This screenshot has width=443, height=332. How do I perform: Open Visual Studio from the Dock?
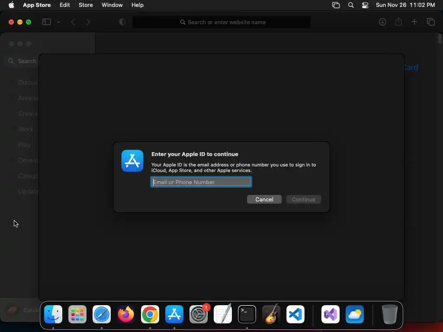(330, 314)
